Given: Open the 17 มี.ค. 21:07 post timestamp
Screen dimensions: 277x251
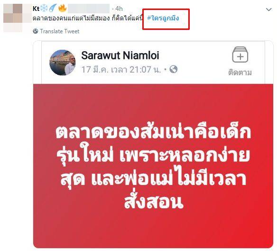Looking at the screenshot, I should point(121,69).
